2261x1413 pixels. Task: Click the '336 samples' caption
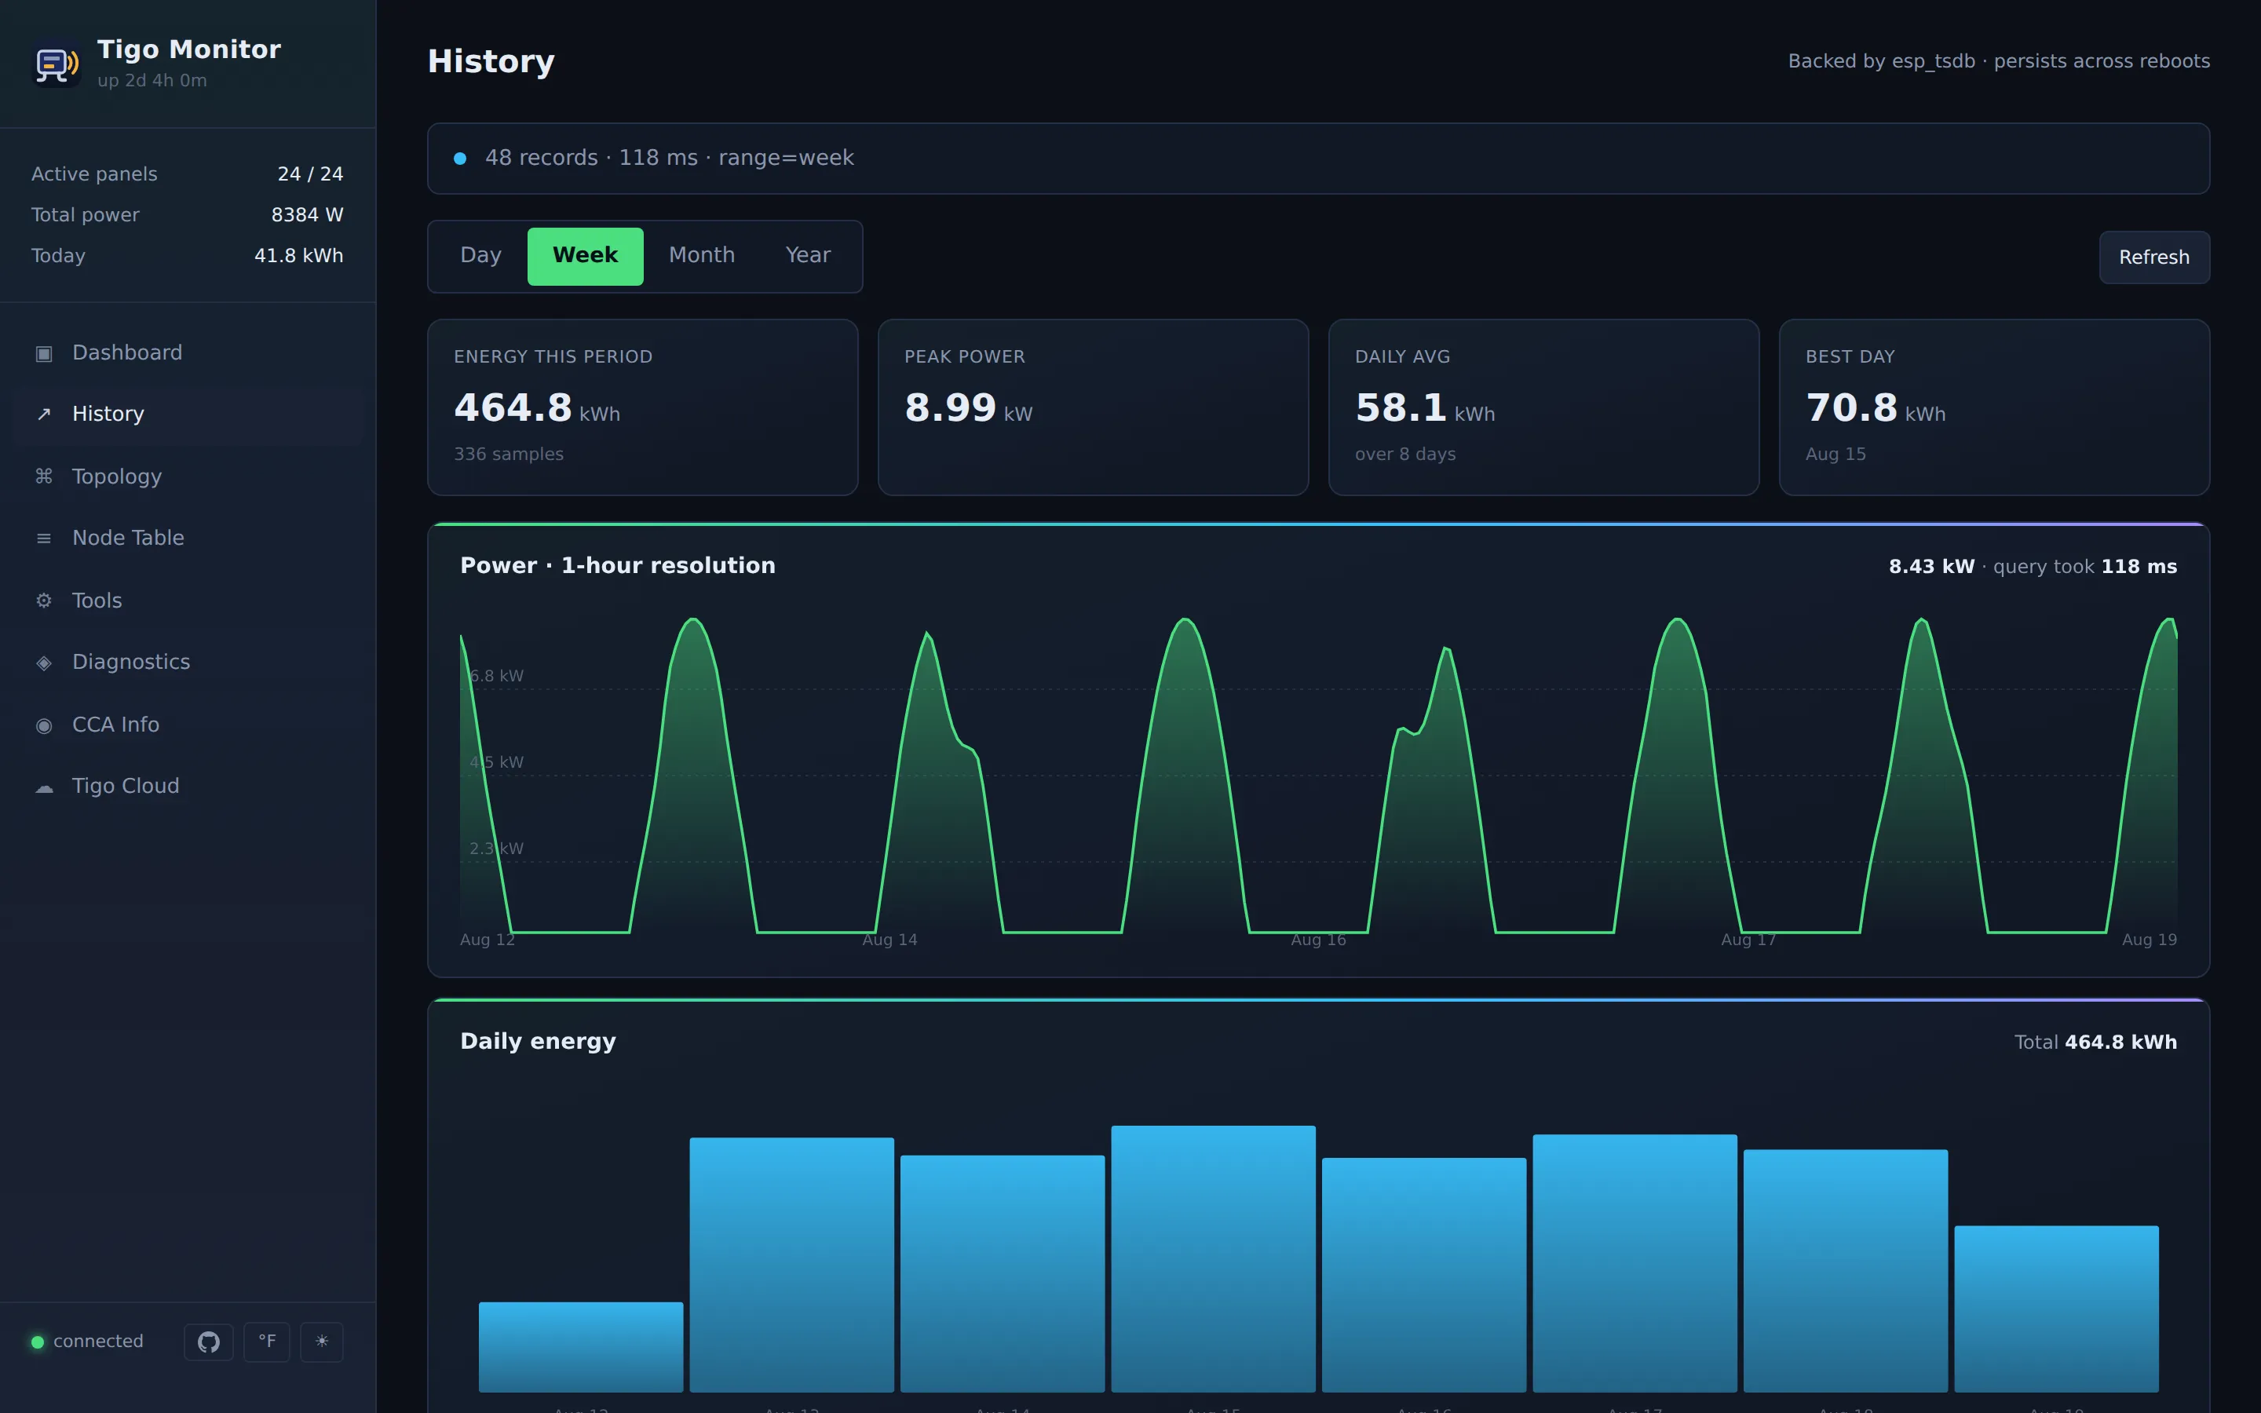point(508,455)
